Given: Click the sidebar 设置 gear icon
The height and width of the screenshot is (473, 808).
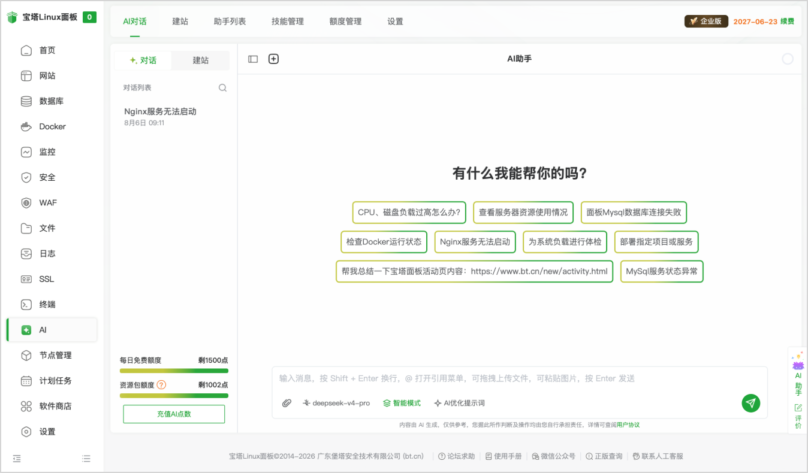Looking at the screenshot, I should point(26,432).
